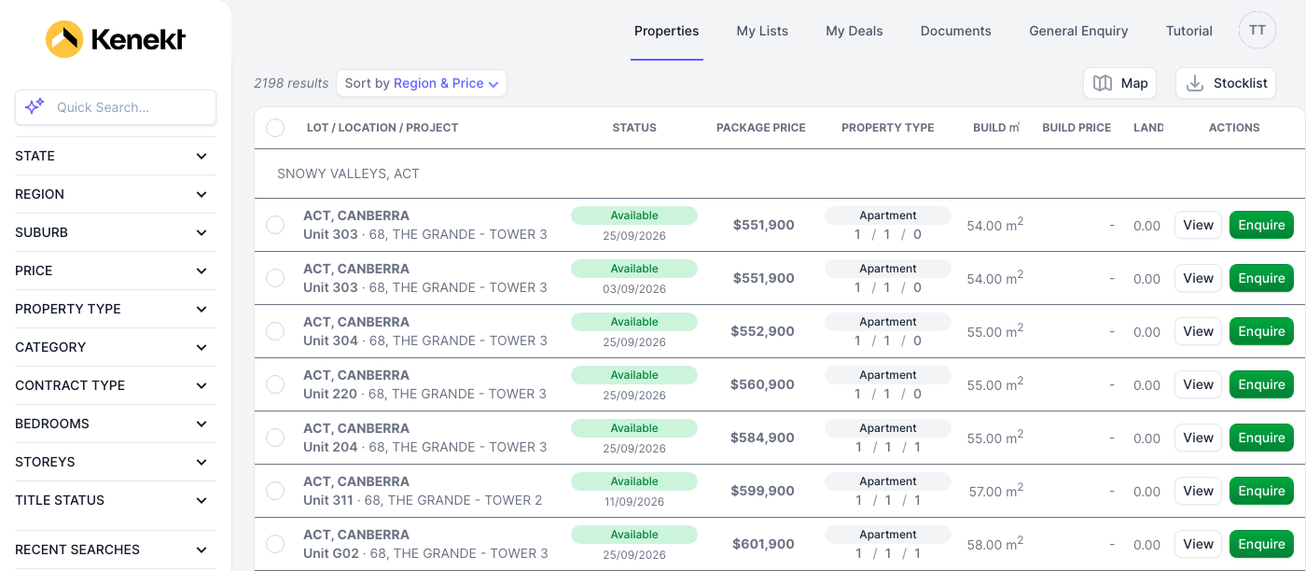
Task: Expand the CATEGORY filter
Action: coord(116,347)
